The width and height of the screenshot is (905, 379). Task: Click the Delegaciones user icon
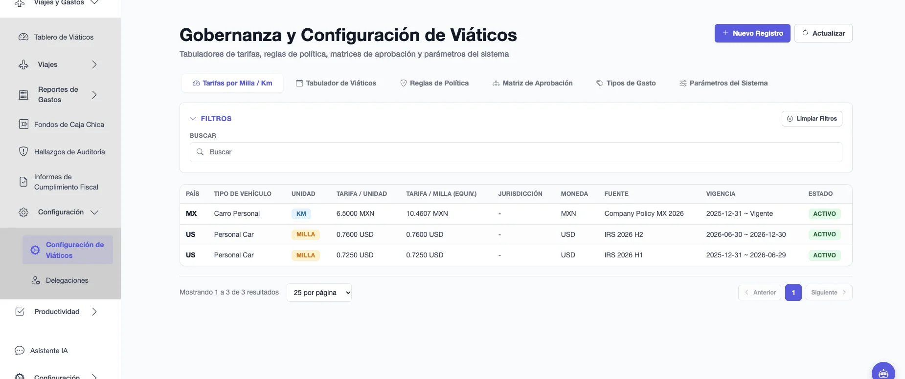36,280
